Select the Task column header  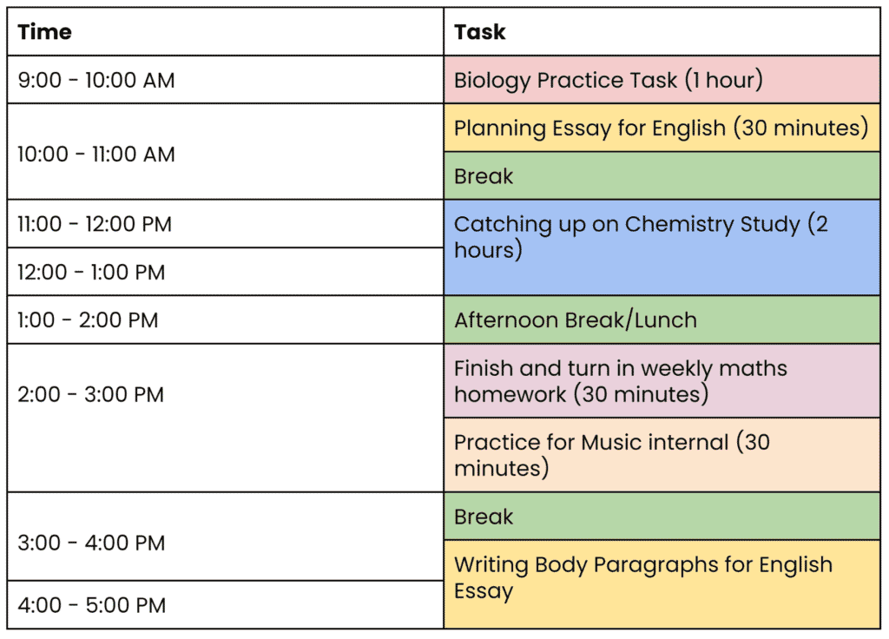coord(662,32)
